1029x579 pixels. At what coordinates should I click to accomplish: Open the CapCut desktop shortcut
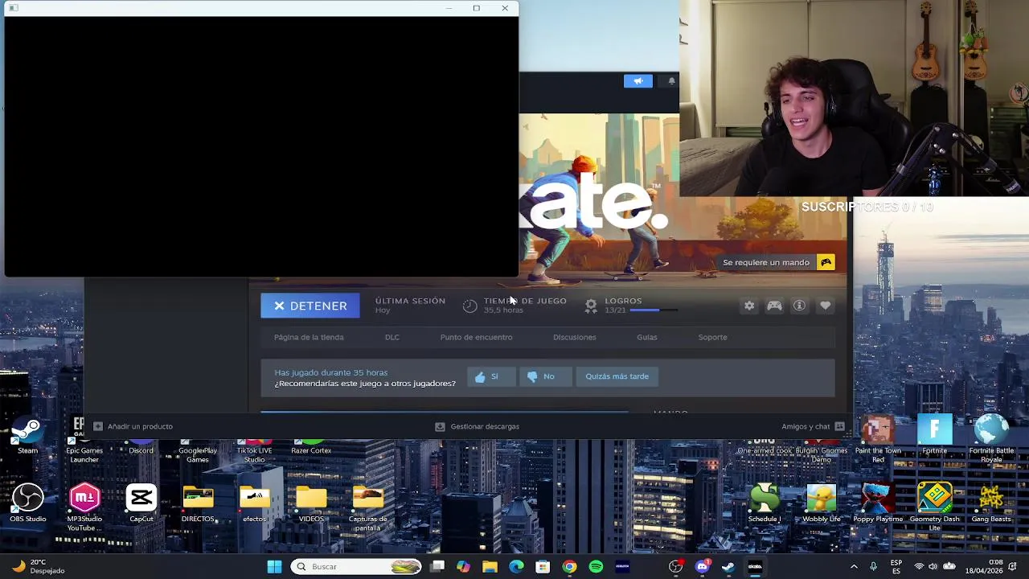point(141,503)
